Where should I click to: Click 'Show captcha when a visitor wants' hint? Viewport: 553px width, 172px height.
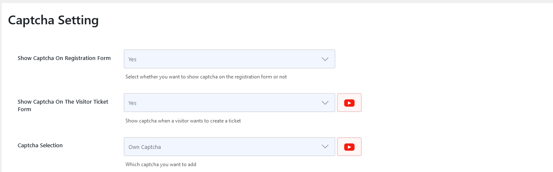(183, 121)
